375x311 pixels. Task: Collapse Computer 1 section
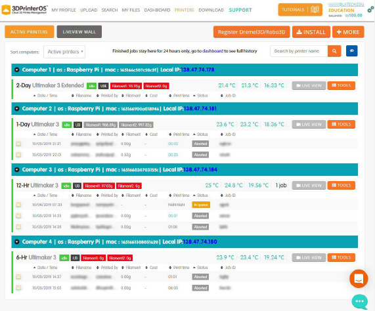pyautogui.click(x=16, y=70)
